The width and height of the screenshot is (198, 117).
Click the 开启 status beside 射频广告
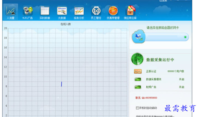[182, 87]
